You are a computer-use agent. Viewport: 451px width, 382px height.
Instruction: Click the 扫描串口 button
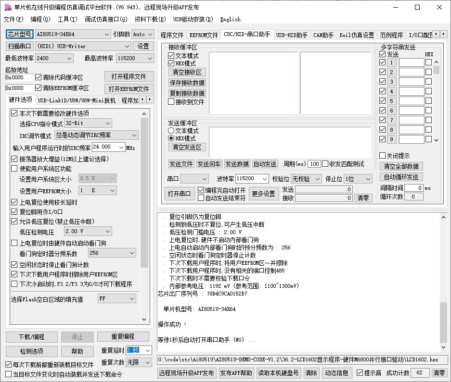[x=19, y=46]
